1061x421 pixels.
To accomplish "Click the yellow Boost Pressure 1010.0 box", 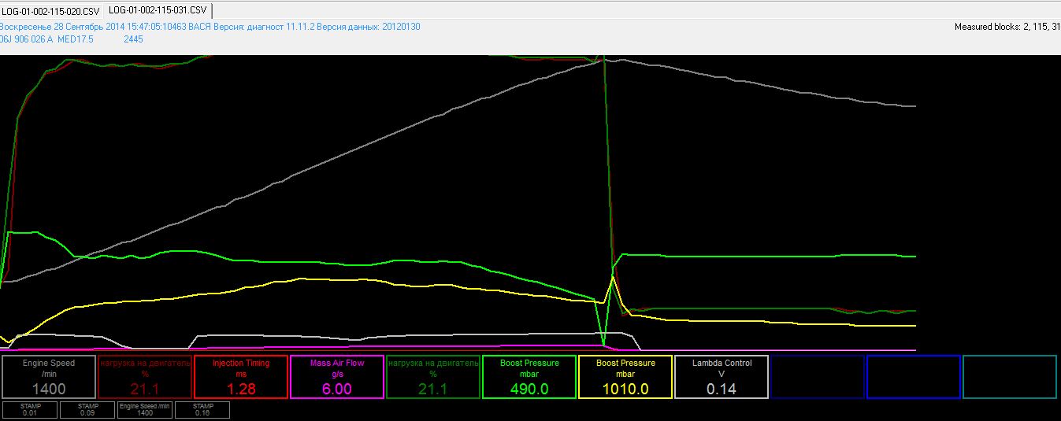I will (x=625, y=377).
